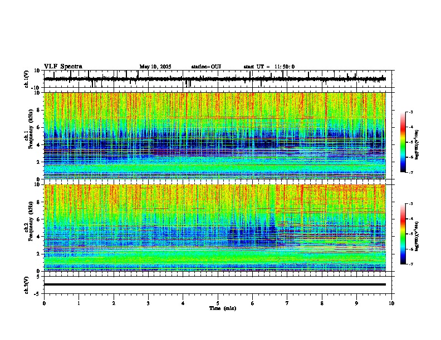The width and height of the screenshot is (441, 340).
Task: Click the thick black ch.3 voltage line
Action: pyautogui.click(x=214, y=284)
